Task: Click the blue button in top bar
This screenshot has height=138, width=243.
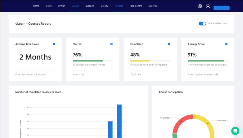Action: [x=221, y=8]
